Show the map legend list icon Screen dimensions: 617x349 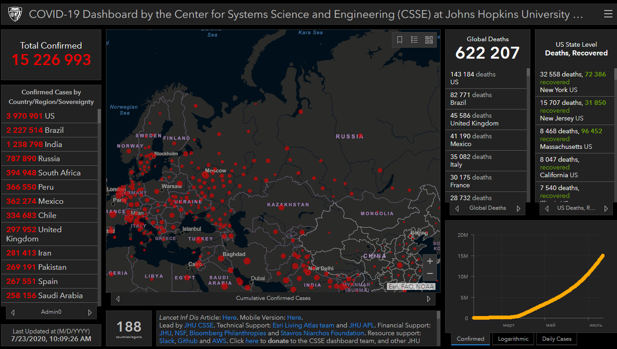point(414,40)
